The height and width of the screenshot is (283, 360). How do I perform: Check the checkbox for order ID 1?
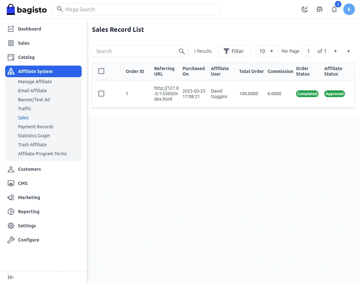click(101, 94)
